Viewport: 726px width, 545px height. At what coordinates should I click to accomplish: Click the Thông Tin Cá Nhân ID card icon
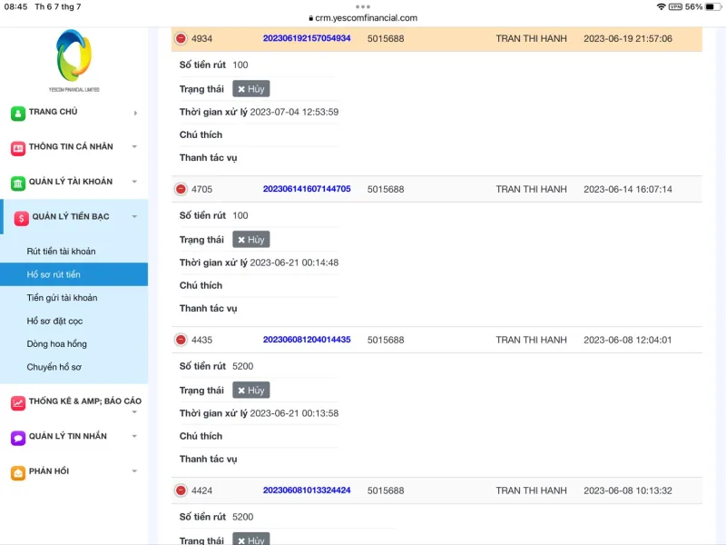click(18, 148)
